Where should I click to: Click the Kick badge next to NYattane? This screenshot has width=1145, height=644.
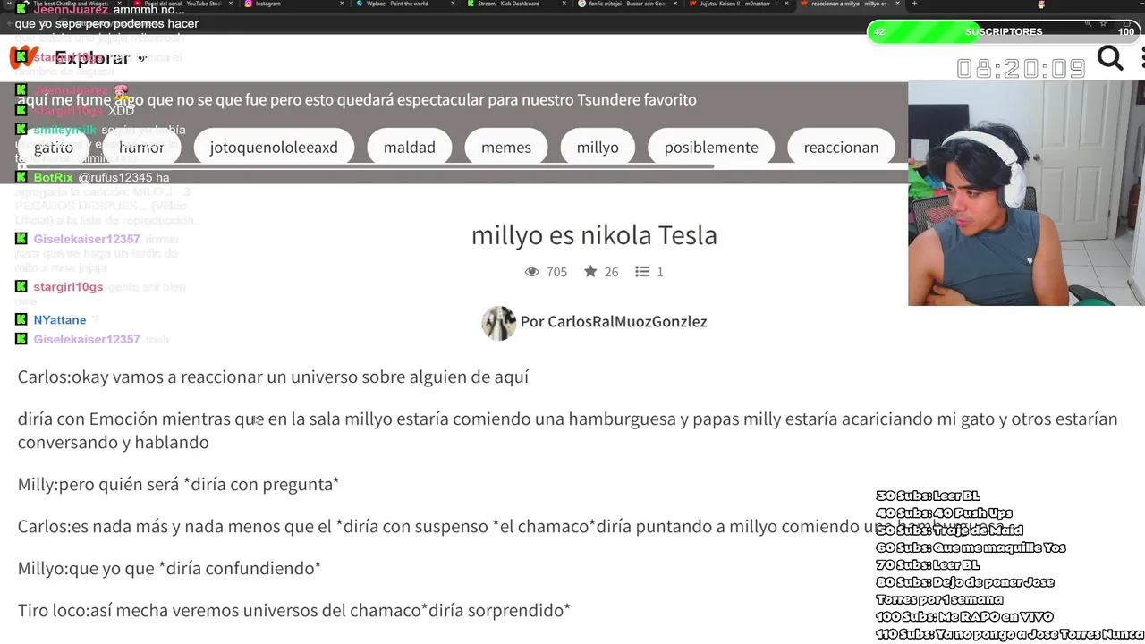[x=21, y=319]
